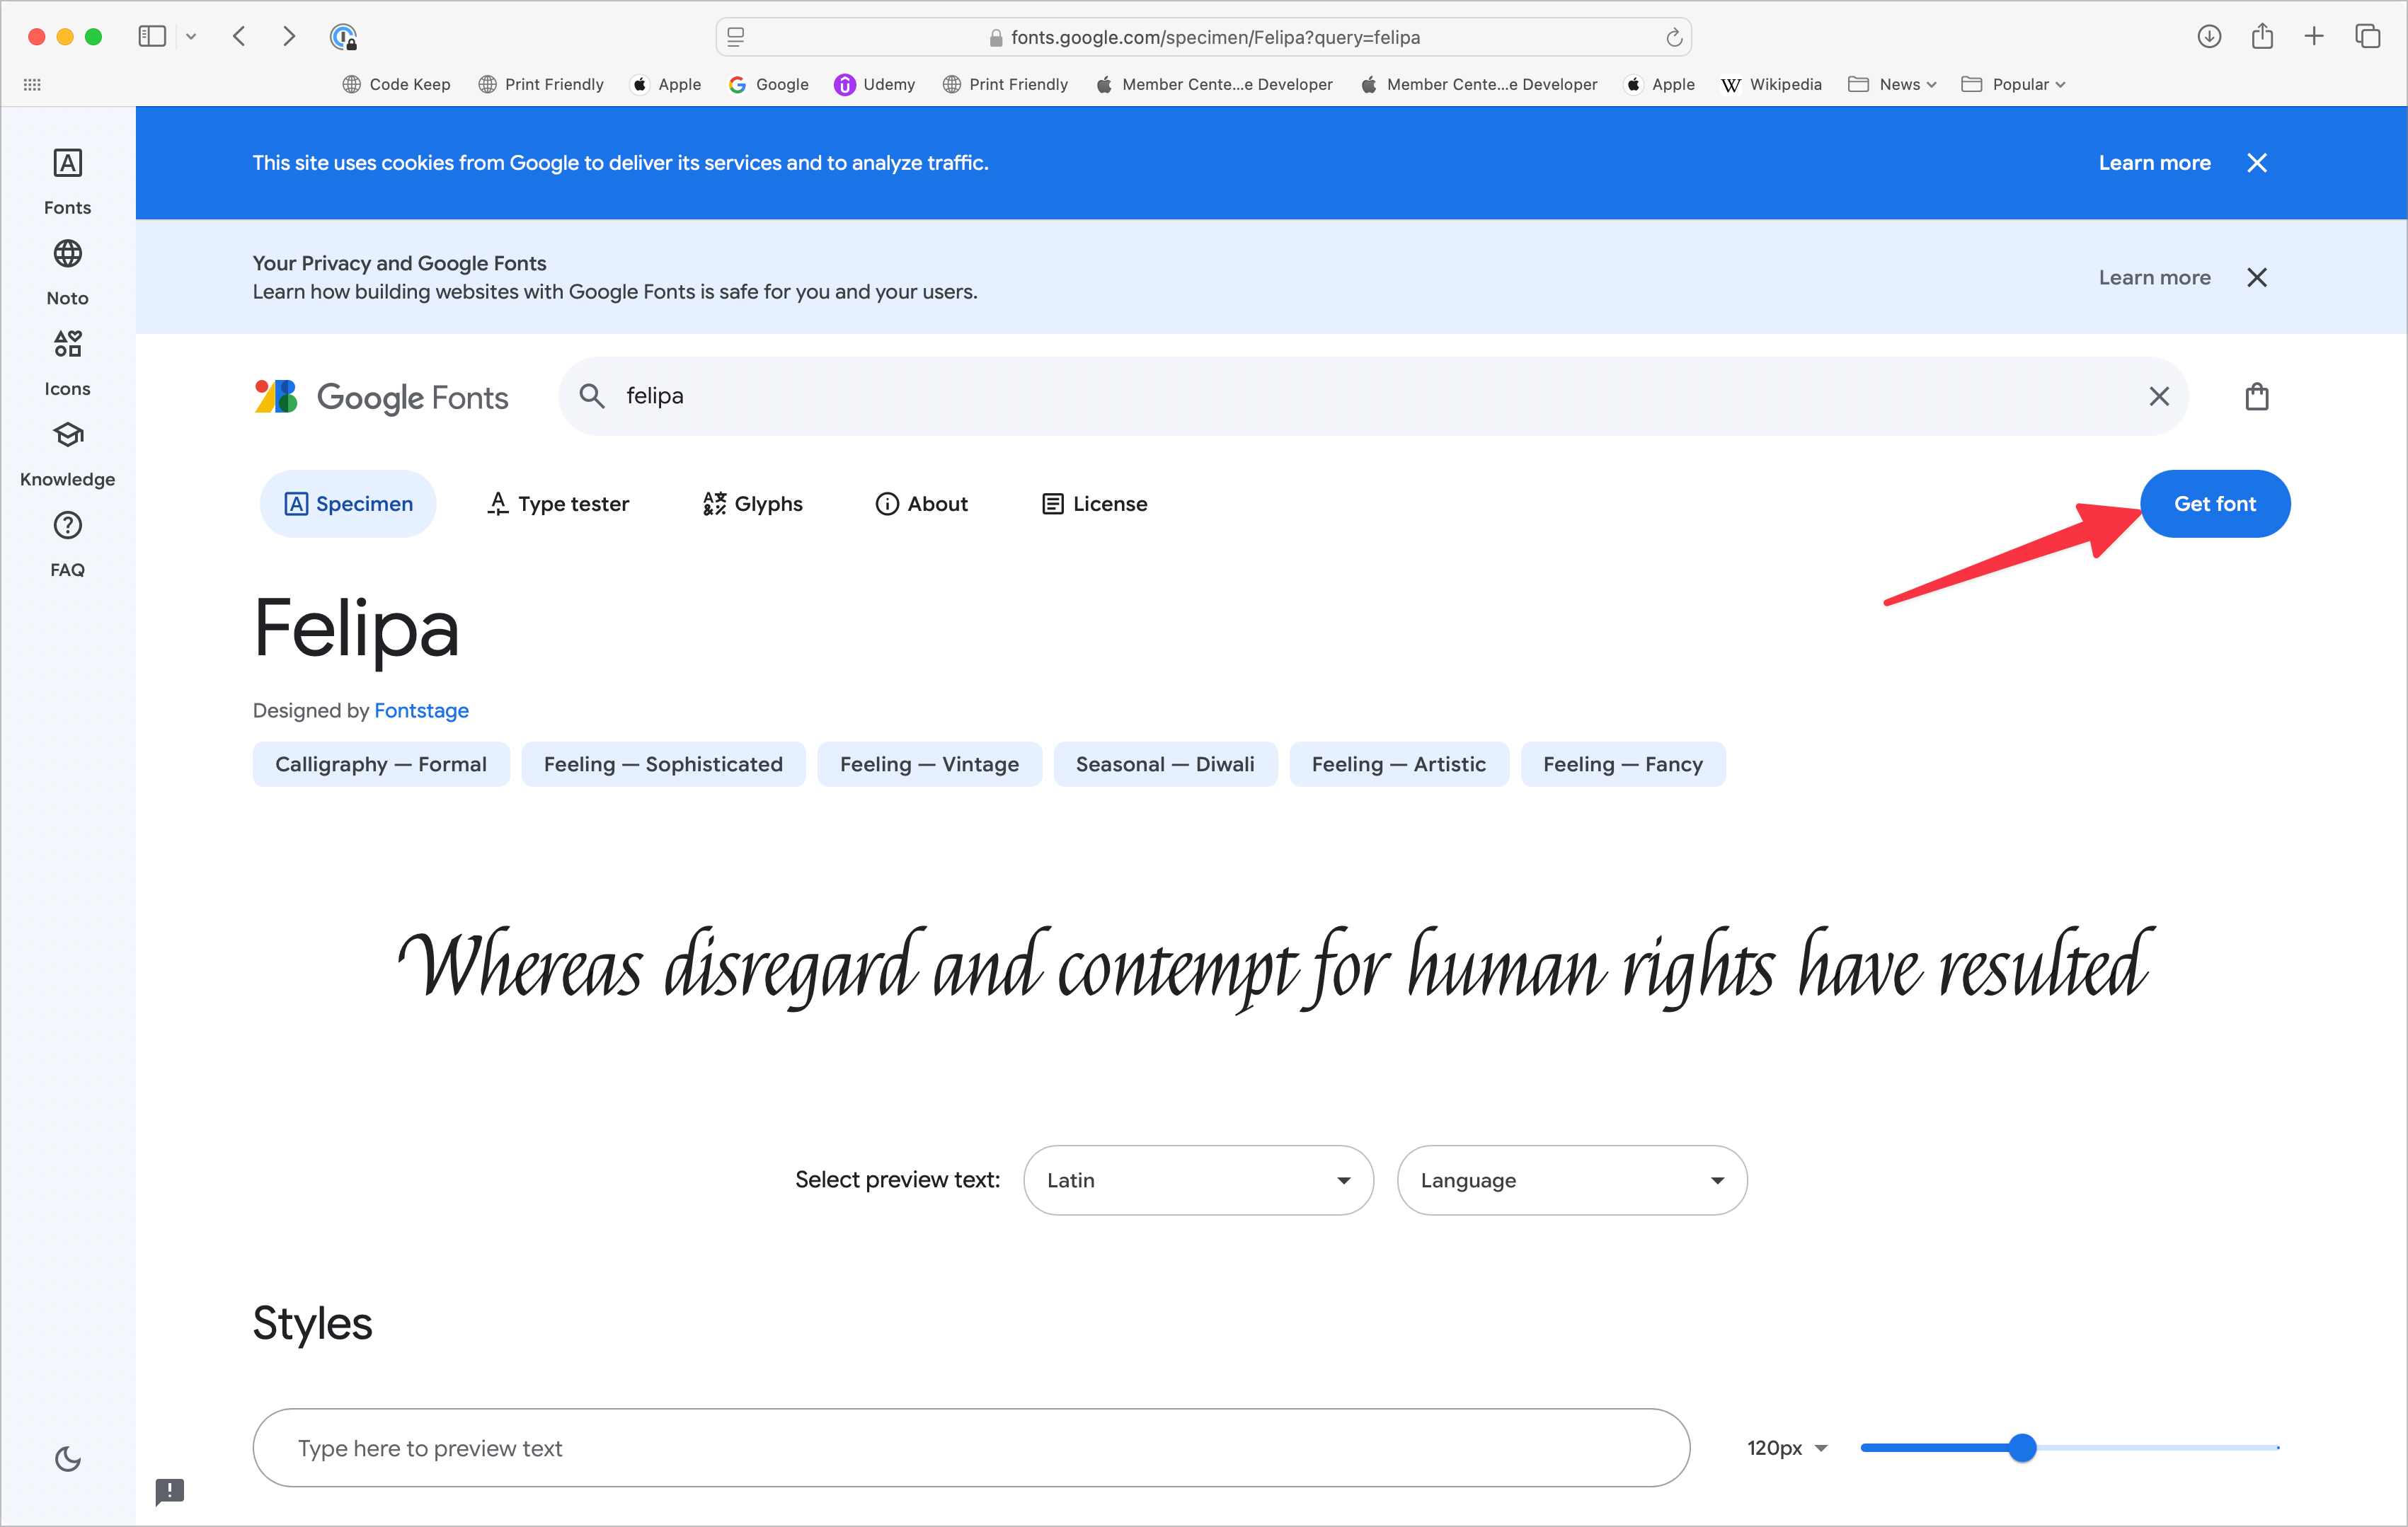The image size is (2408, 1527).
Task: Click Learn more in privacy banner
Action: 2154,278
